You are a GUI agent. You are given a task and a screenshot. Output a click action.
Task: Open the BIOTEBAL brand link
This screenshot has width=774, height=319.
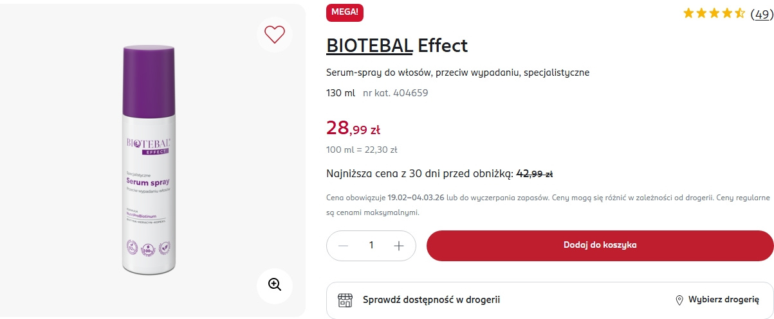[x=369, y=46]
